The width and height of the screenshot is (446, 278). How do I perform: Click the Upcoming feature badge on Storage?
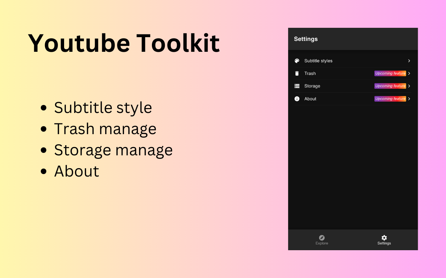pos(390,86)
